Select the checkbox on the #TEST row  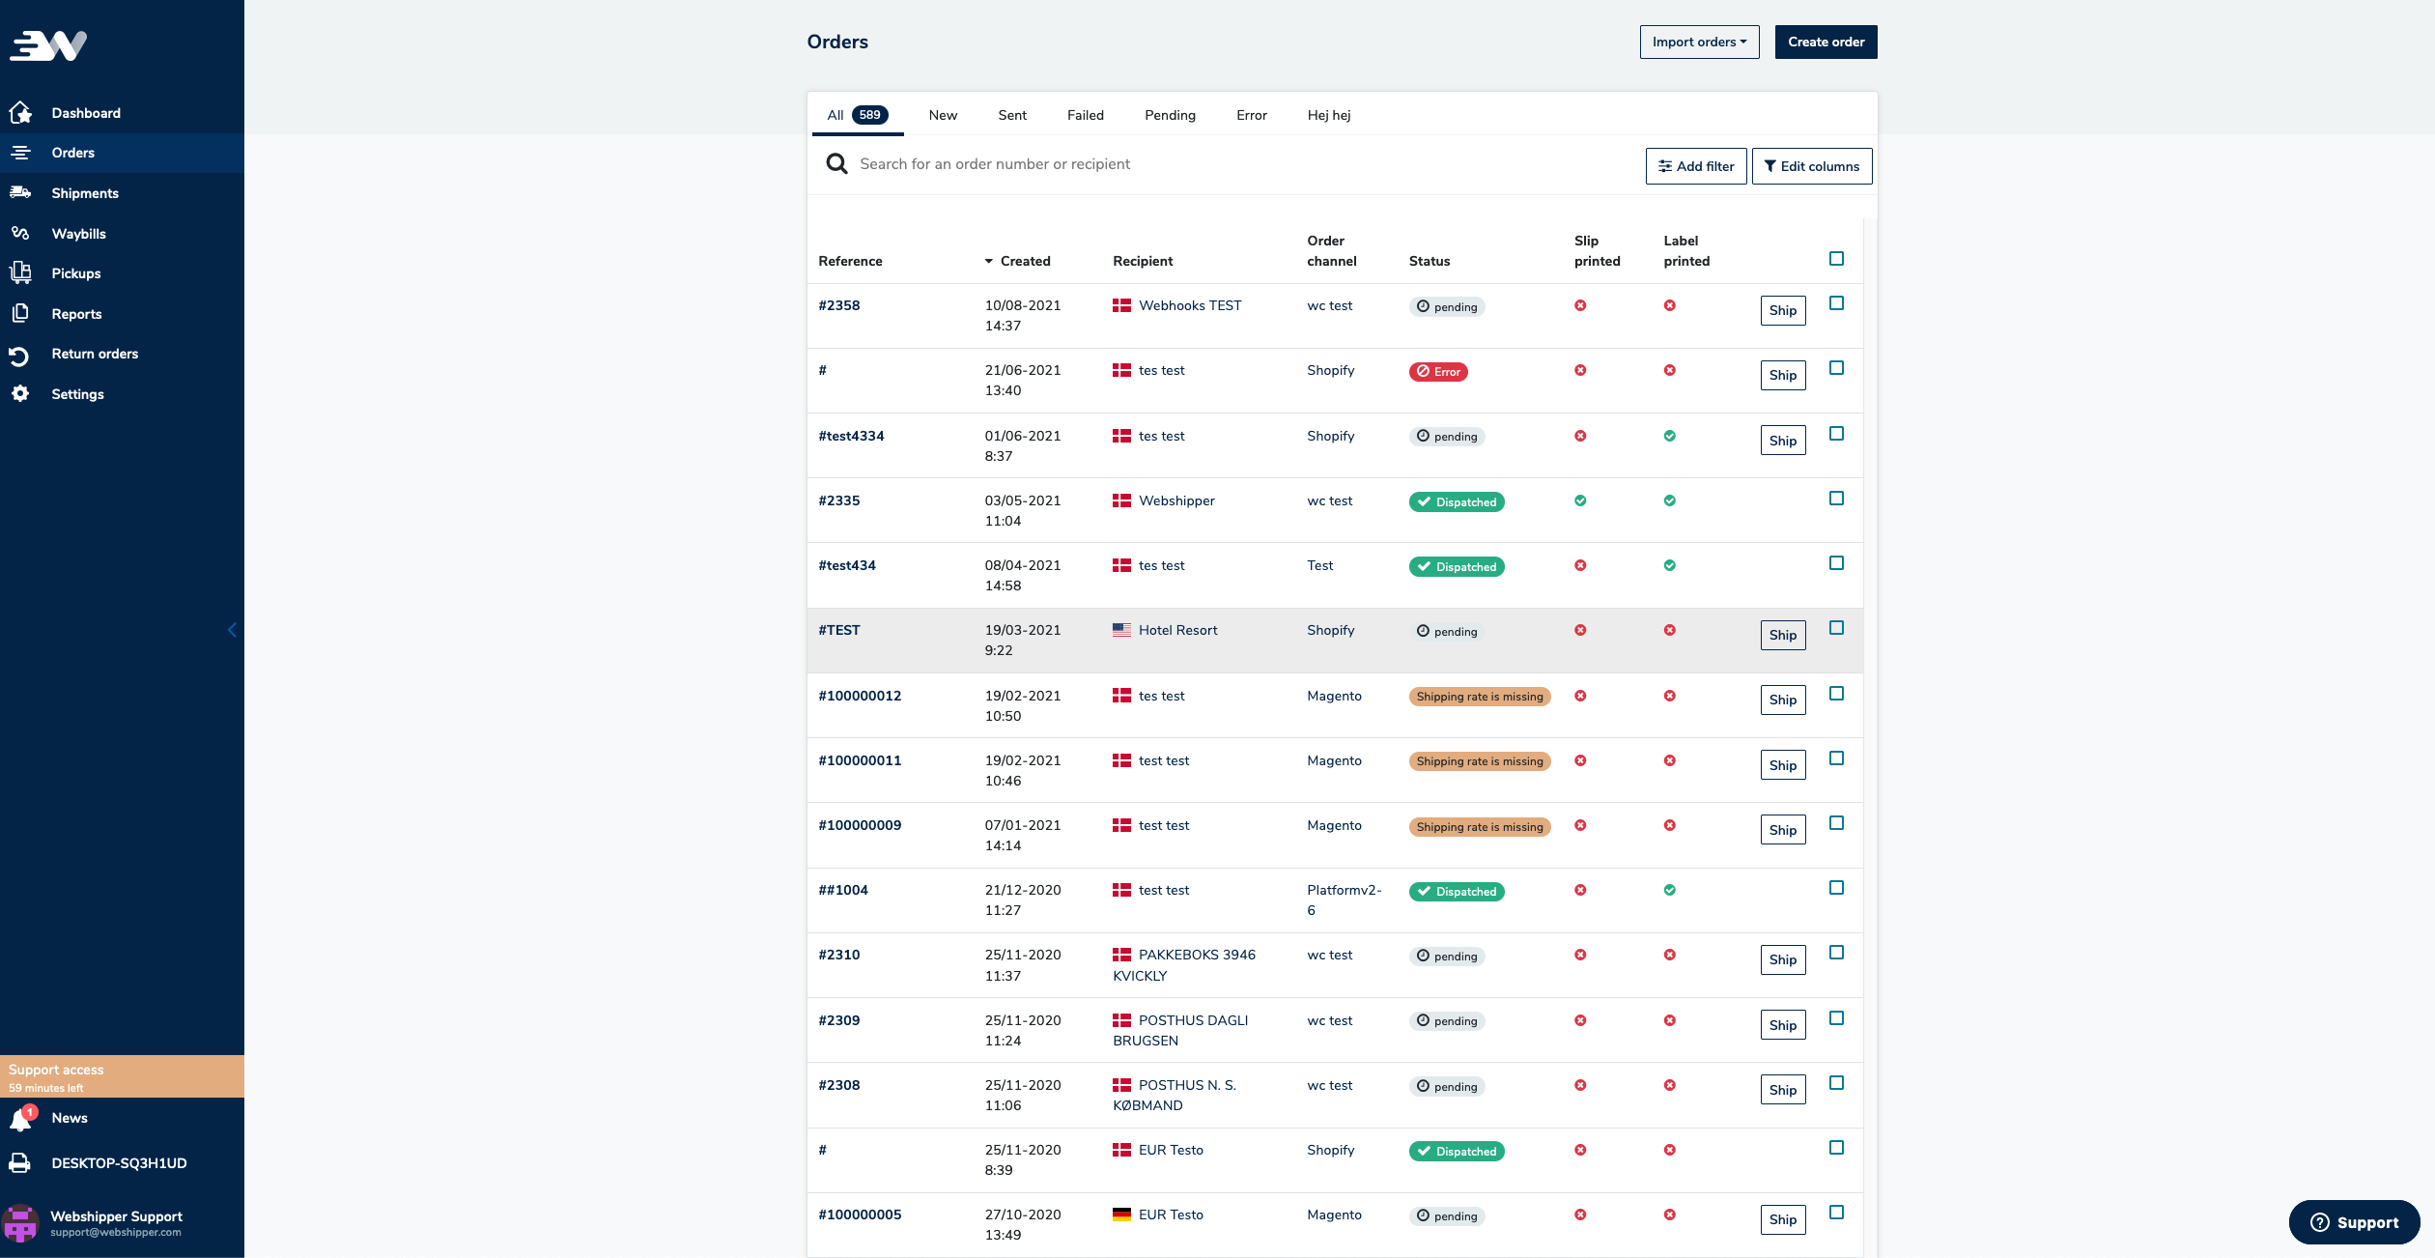[x=1835, y=627]
